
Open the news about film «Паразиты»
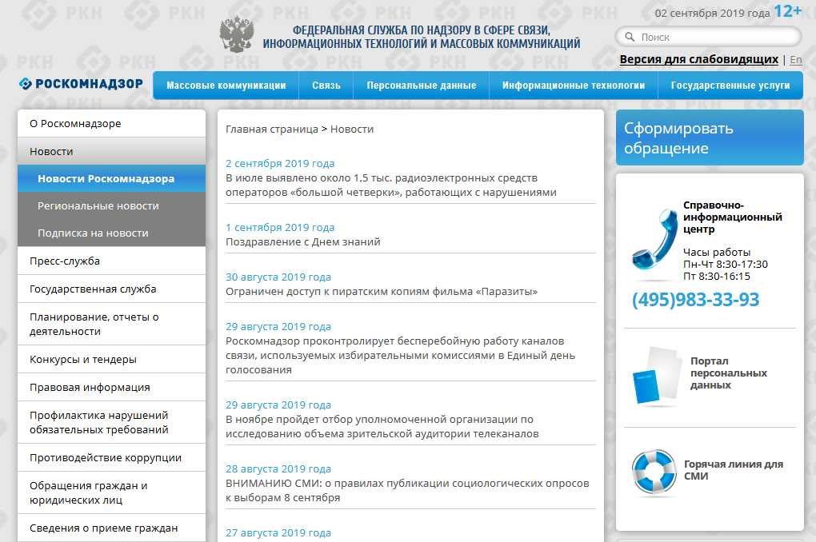point(382,292)
